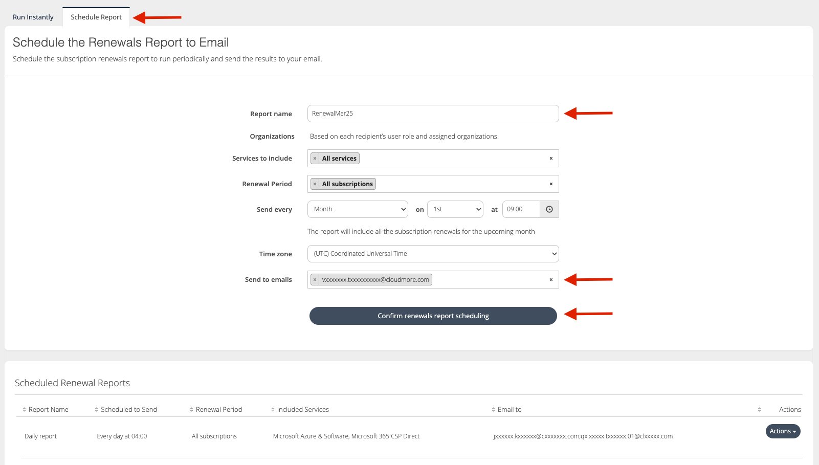This screenshot has width=819, height=465.
Task: Sort table by Renewal Period column
Action: point(218,410)
